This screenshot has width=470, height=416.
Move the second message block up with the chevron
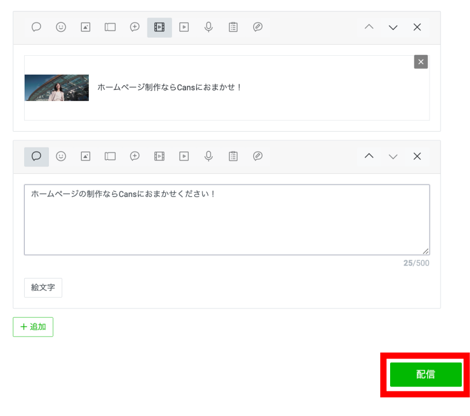pyautogui.click(x=369, y=156)
